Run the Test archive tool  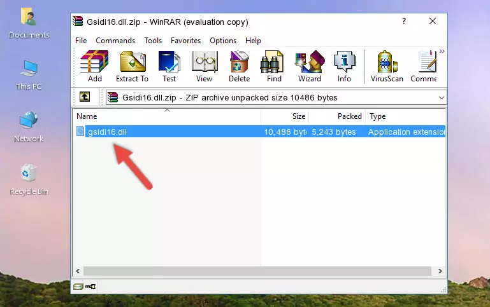(169, 66)
